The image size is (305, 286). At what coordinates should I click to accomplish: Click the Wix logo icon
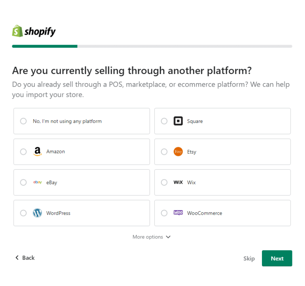[178, 182]
